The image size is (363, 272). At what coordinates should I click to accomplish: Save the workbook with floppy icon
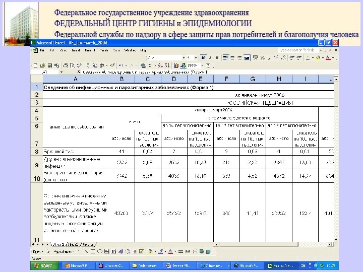point(49,65)
